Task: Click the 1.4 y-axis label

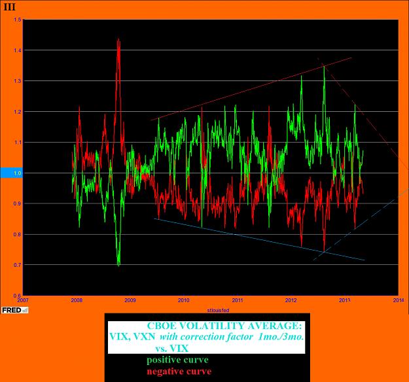Action: (18, 50)
